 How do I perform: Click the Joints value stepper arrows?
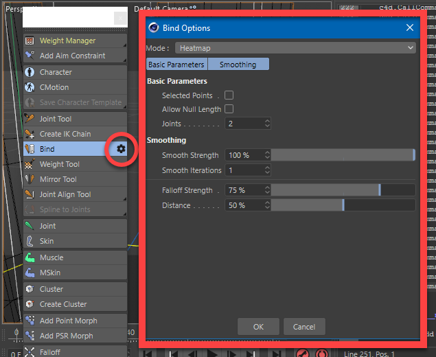266,124
